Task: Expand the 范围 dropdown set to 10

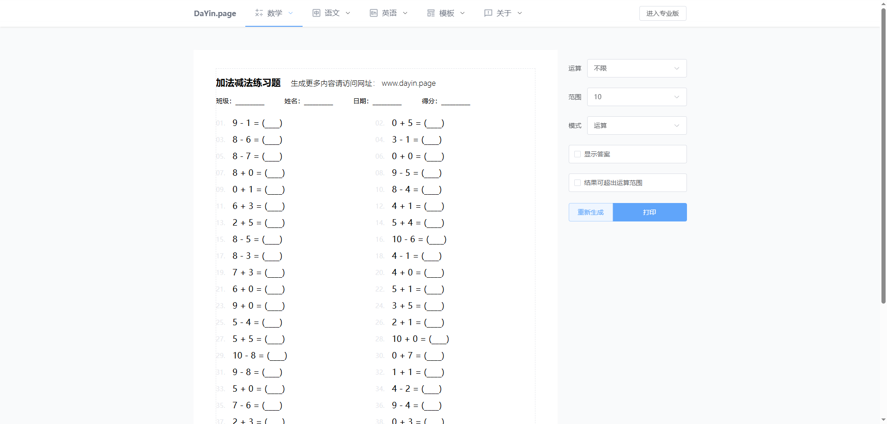Action: [637, 97]
